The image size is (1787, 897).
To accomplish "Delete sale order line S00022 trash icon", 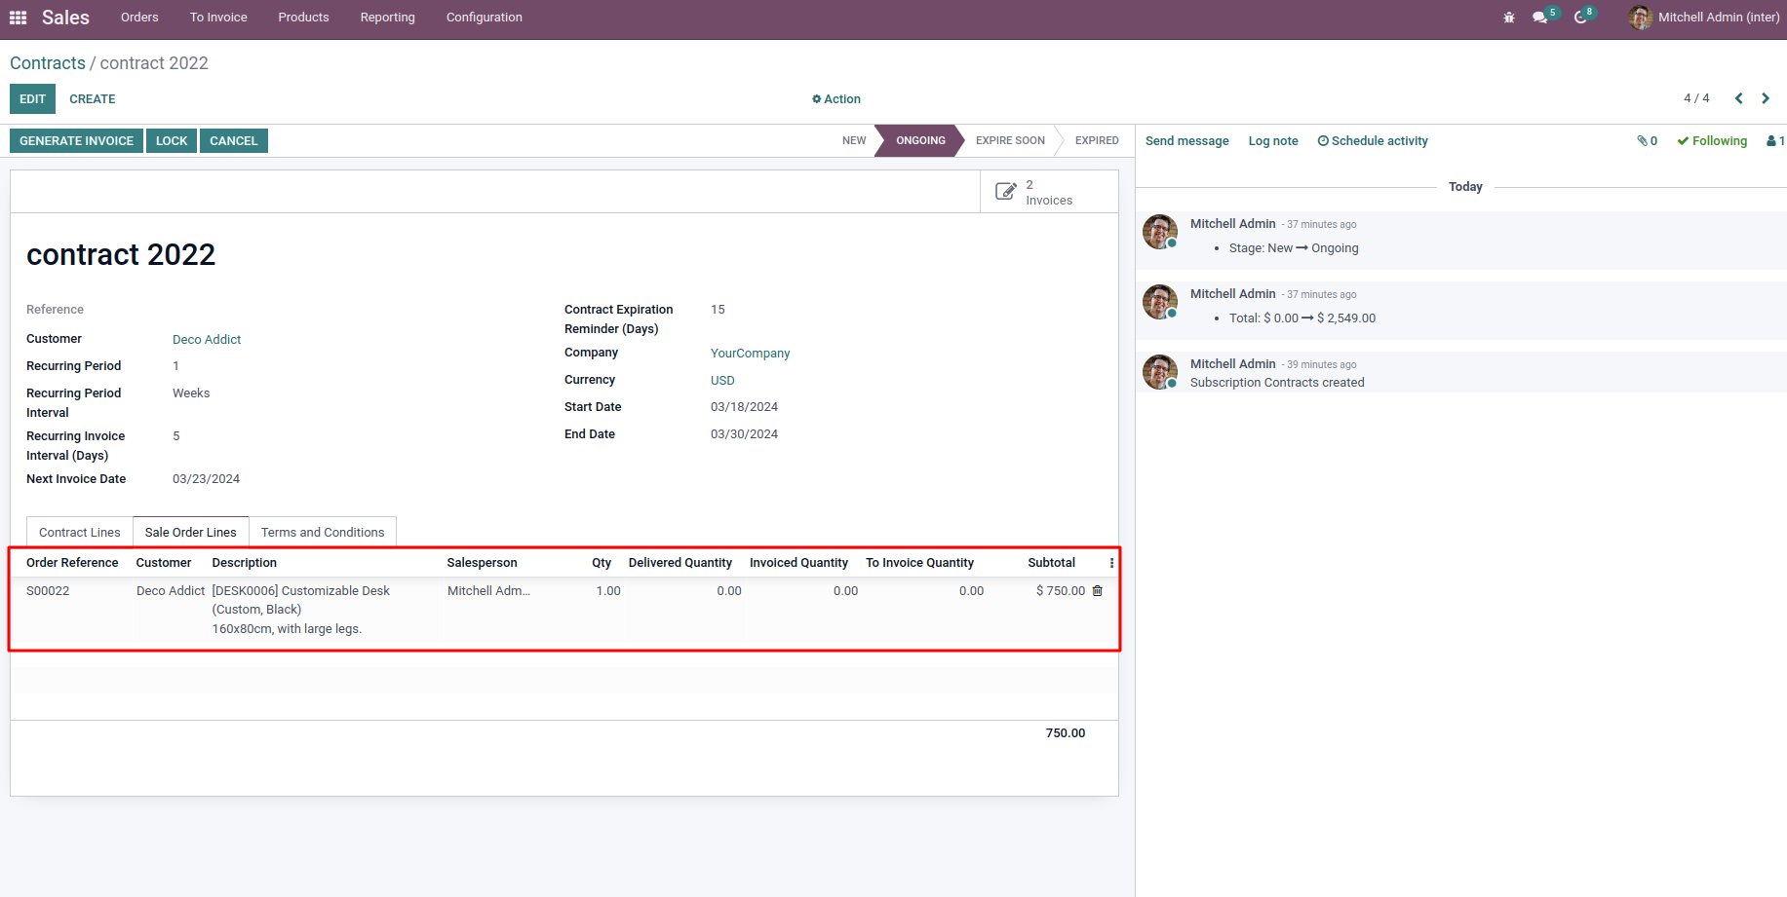I will tap(1098, 591).
